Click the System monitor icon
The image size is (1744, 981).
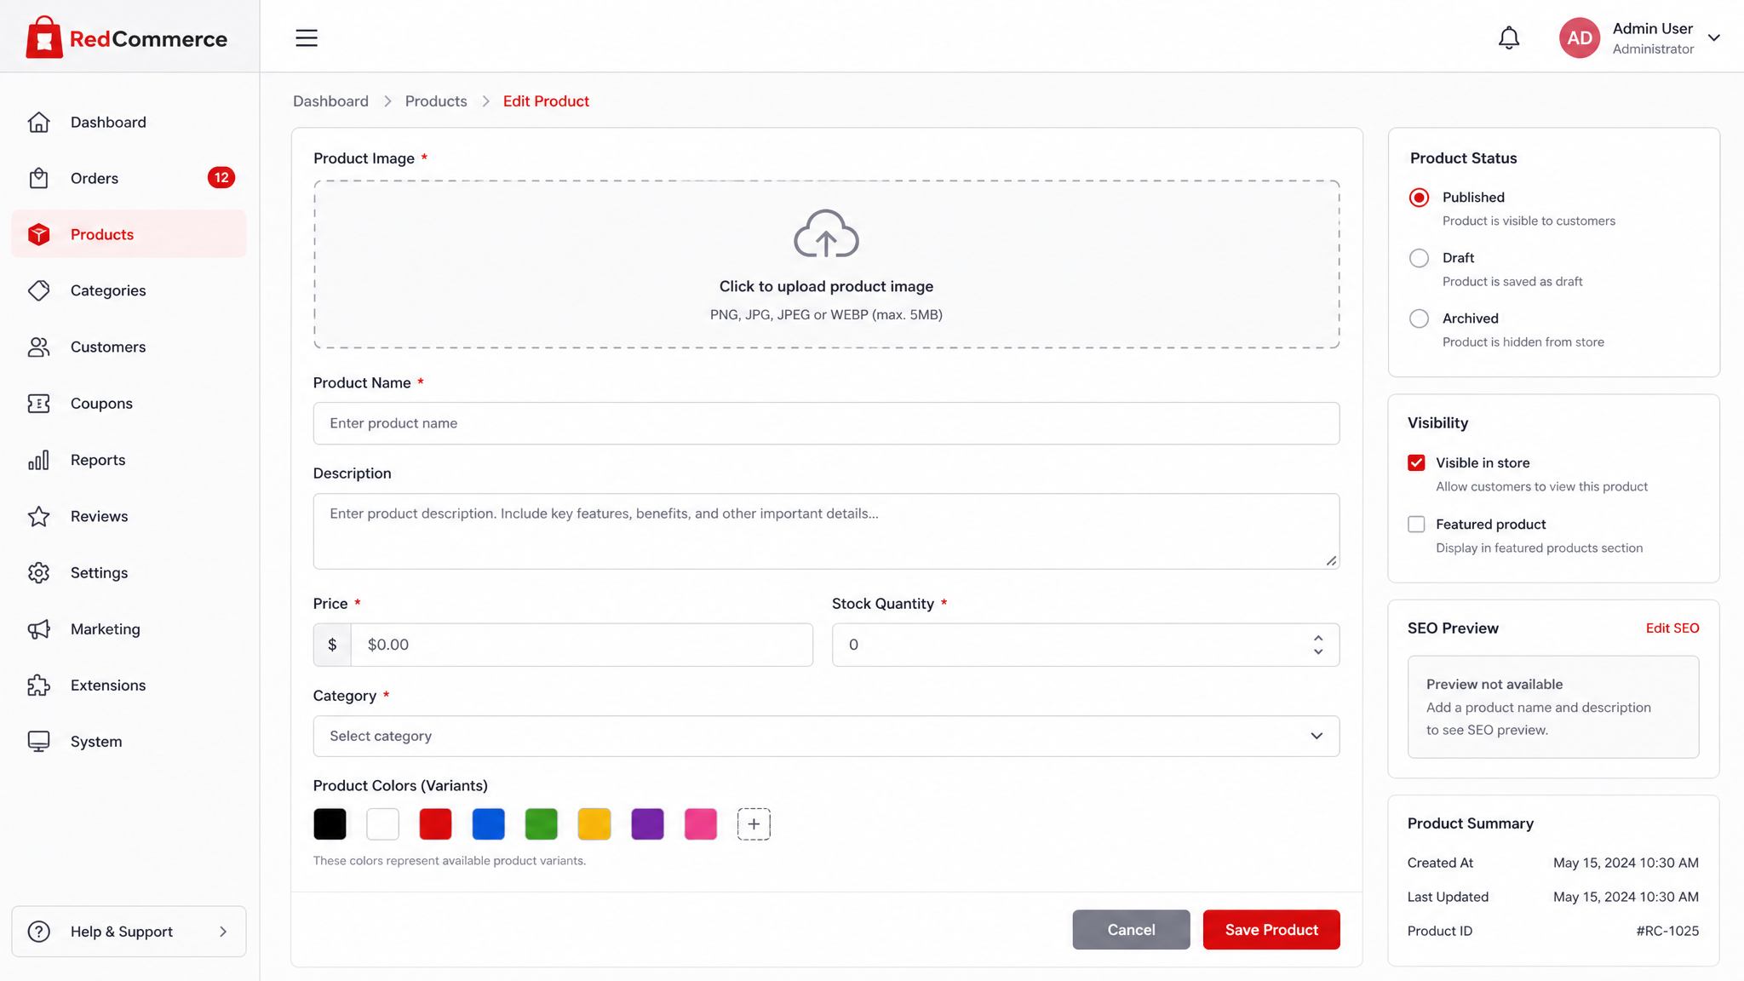pos(39,741)
